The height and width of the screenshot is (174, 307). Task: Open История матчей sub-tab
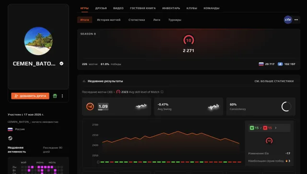coord(109,20)
